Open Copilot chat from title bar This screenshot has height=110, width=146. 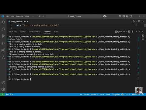[x=104, y=16]
